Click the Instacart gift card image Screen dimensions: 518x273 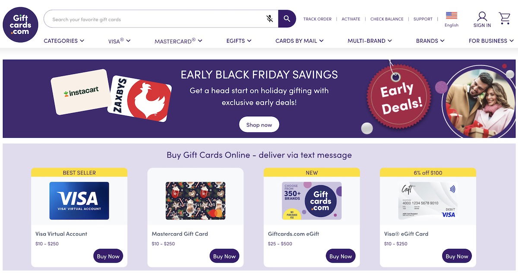coord(81,92)
